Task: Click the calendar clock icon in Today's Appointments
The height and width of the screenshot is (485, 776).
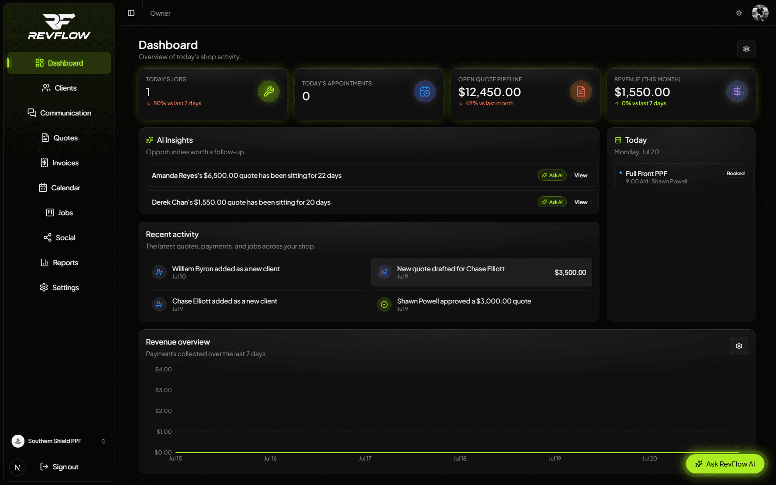Action: 425,91
